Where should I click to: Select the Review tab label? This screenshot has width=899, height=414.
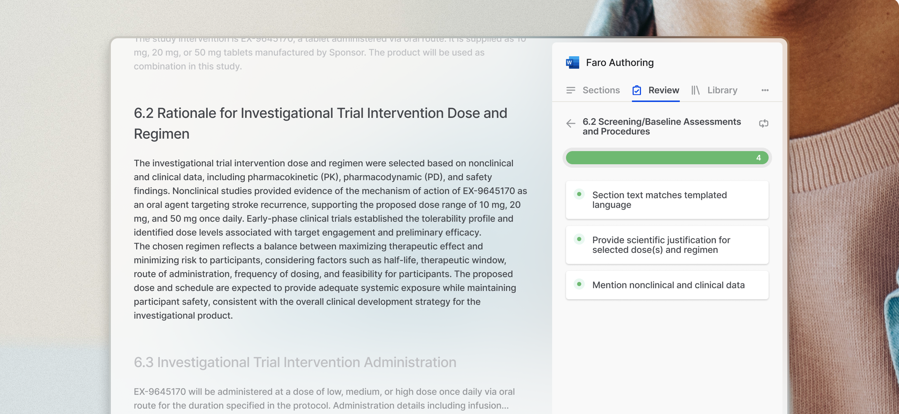(664, 90)
